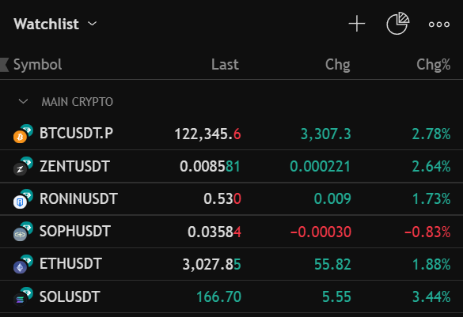Viewport: 463px width, 317px height.
Task: Click last price 122,345.6
Action: pos(207,134)
